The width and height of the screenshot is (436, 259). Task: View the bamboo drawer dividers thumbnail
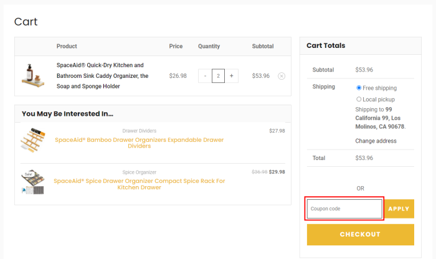click(33, 140)
